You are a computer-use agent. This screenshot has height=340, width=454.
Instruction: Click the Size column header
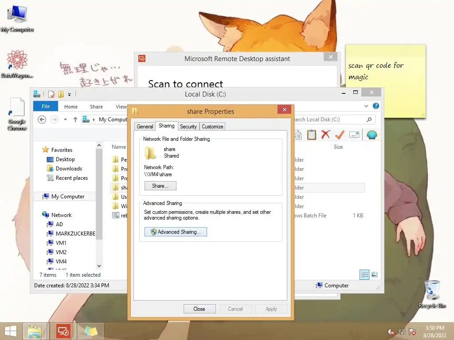pyautogui.click(x=338, y=147)
